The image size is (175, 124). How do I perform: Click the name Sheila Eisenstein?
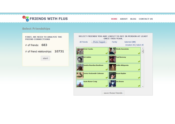(x=122, y=49)
